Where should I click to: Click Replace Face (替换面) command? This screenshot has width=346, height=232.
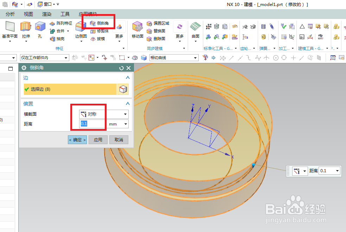point(156,31)
